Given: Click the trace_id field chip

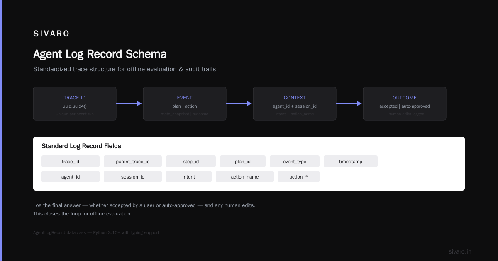Looking at the screenshot, I should click(x=71, y=161).
